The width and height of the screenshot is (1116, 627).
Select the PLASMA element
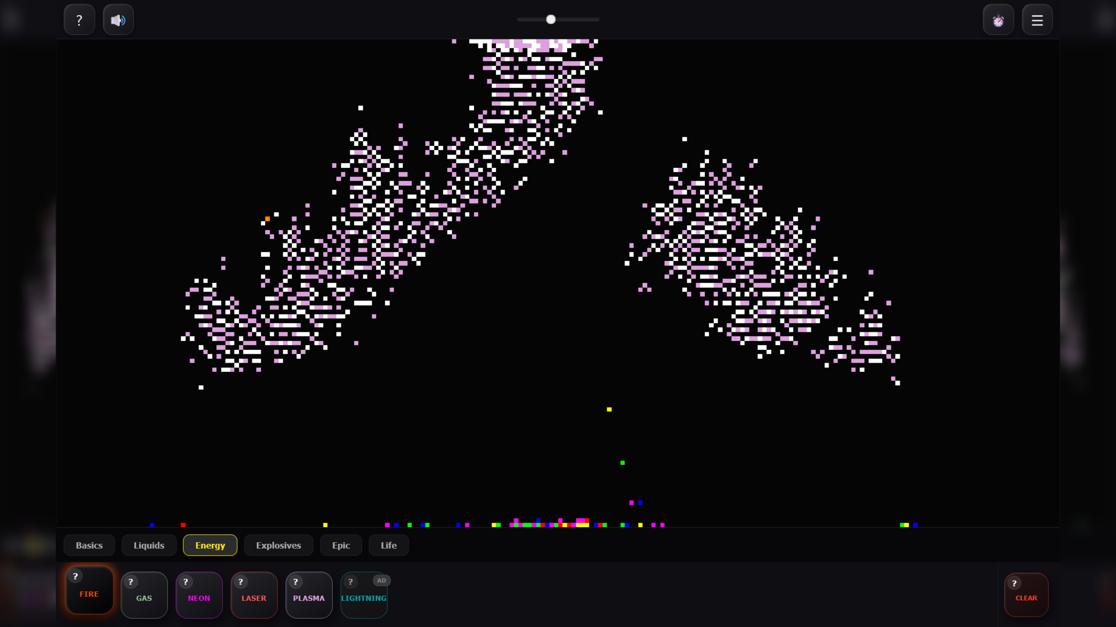click(x=309, y=597)
